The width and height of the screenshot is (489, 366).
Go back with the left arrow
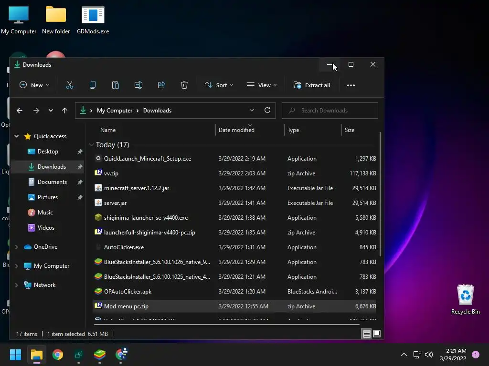(19, 111)
